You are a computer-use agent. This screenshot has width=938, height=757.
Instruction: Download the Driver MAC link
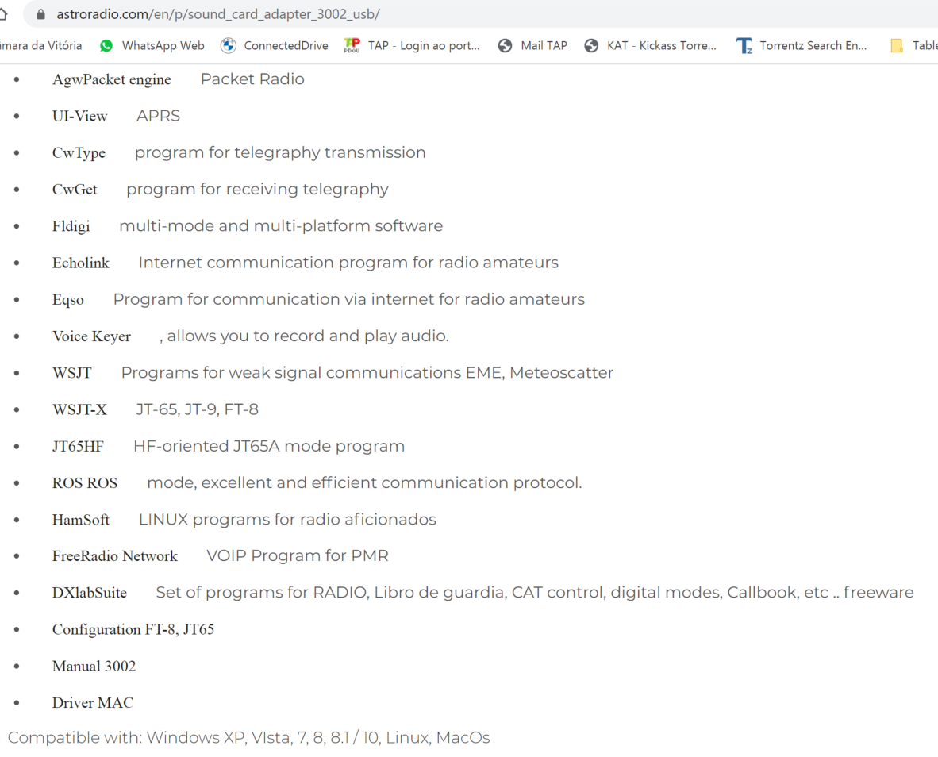tap(93, 702)
